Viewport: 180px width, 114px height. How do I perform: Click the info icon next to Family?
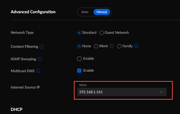click(x=136, y=46)
